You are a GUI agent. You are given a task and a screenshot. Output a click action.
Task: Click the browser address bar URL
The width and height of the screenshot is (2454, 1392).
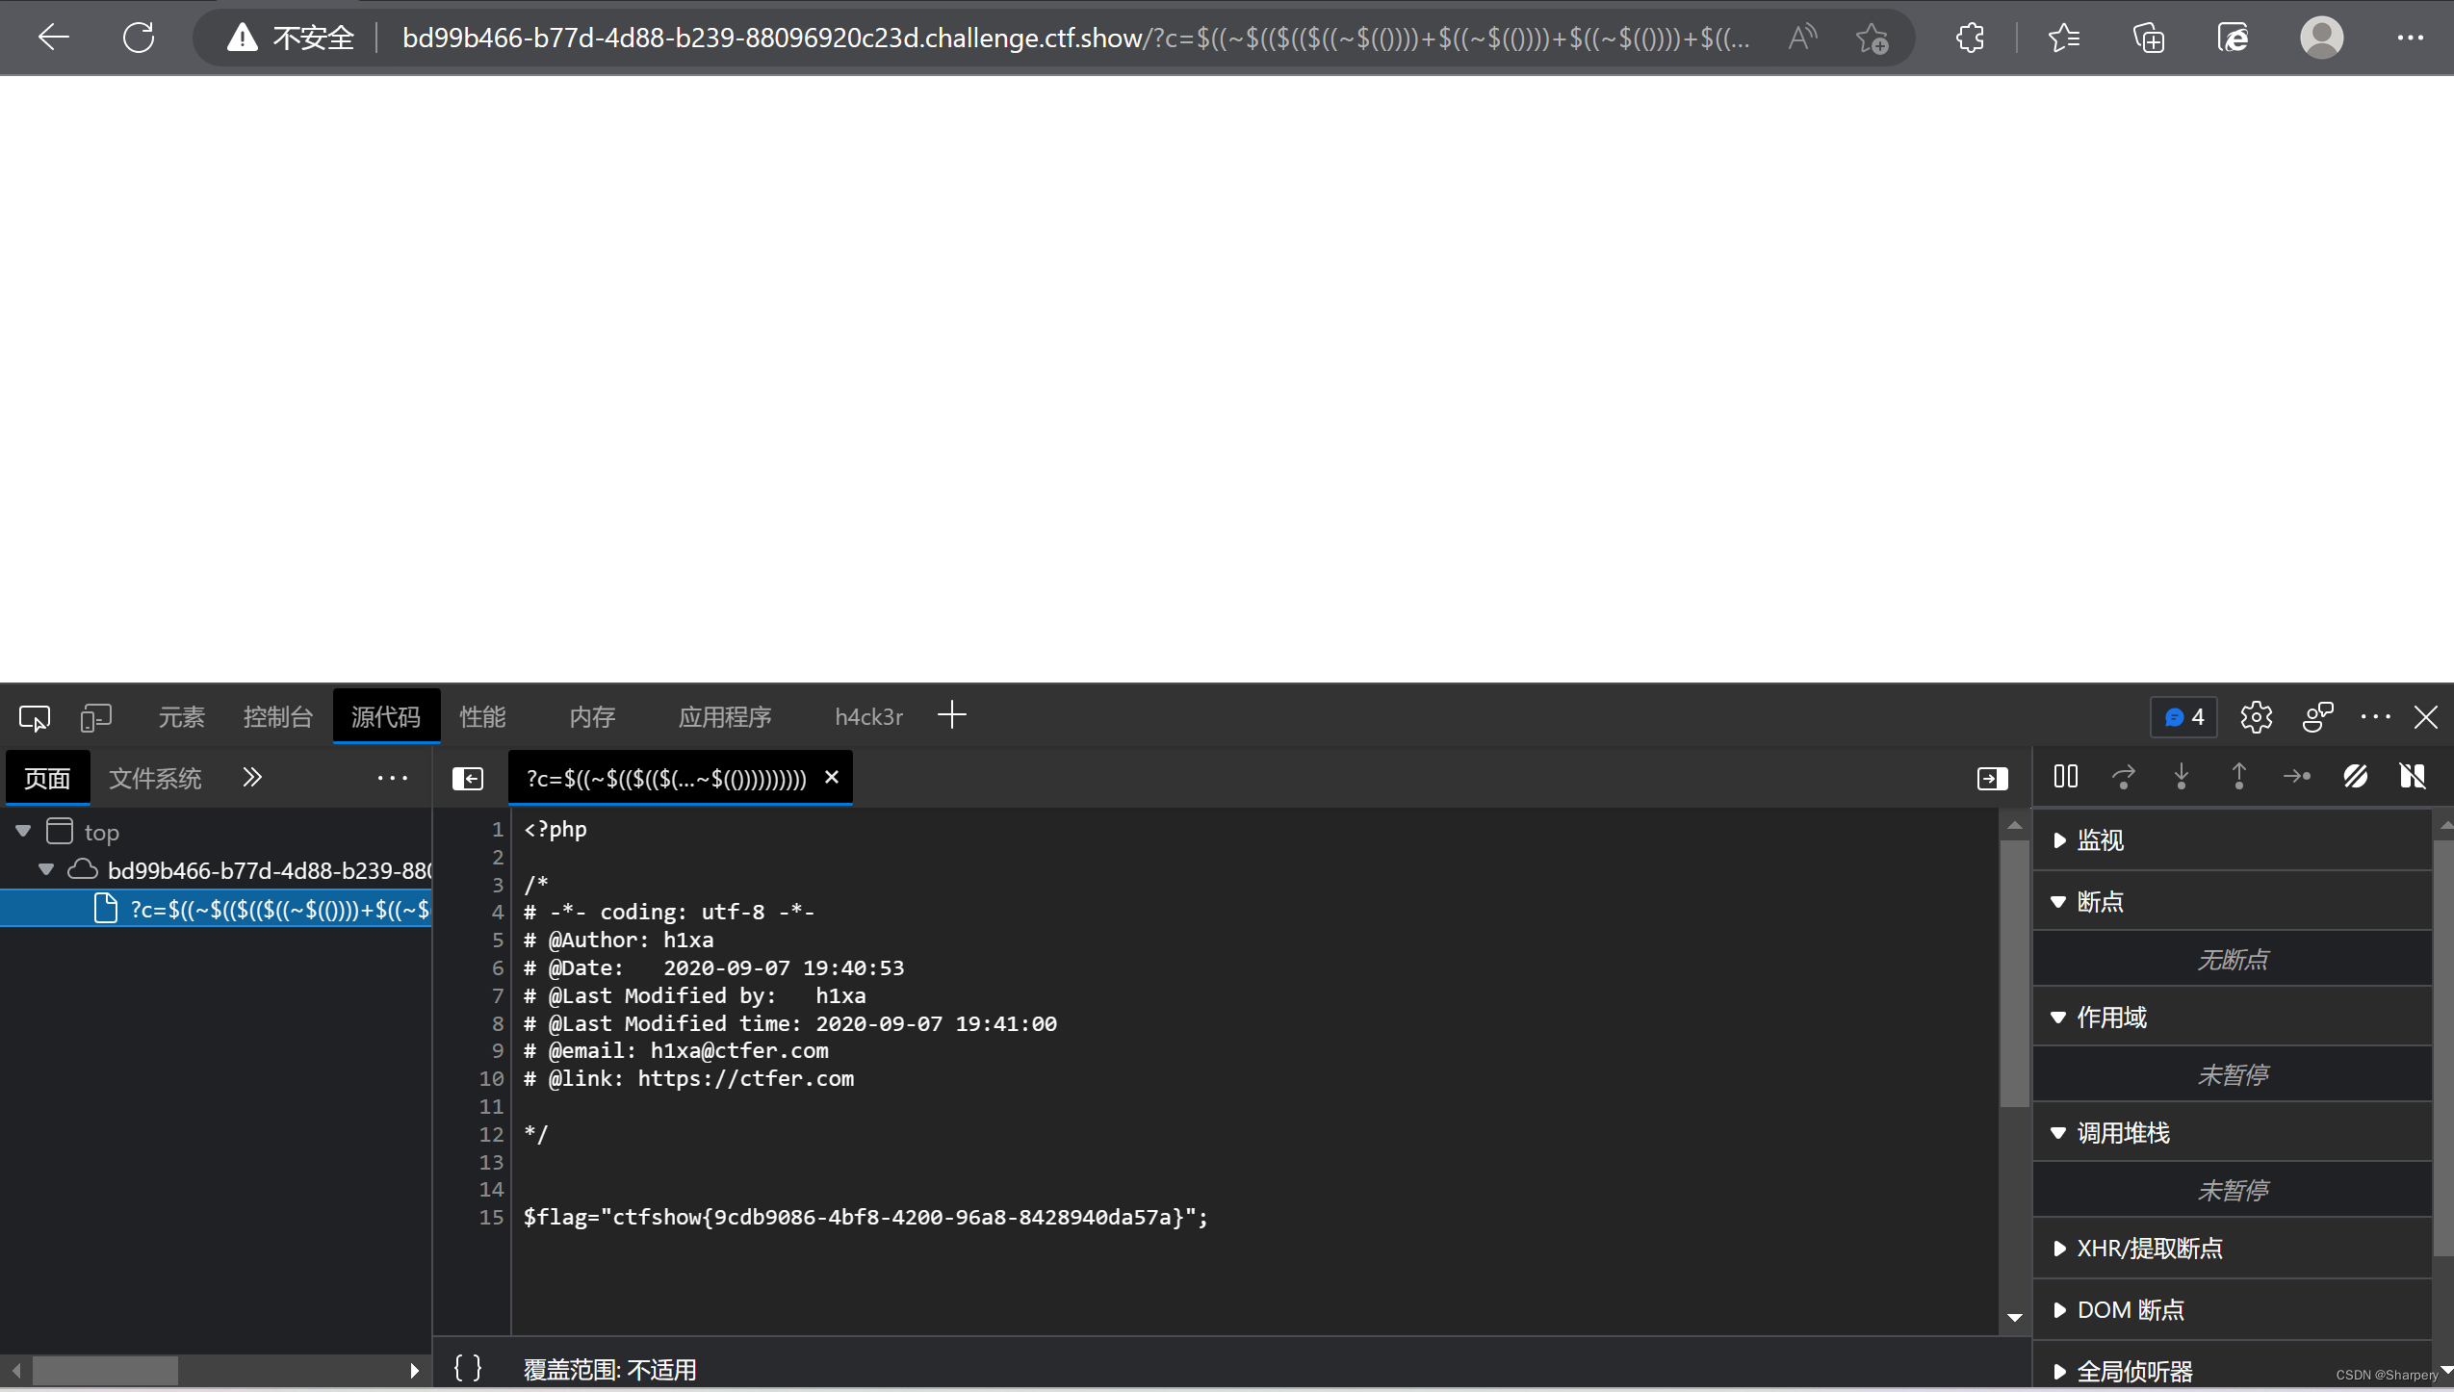pos(1059,39)
